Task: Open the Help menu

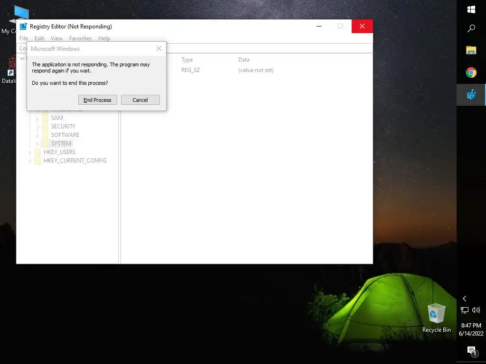Action: [x=104, y=38]
